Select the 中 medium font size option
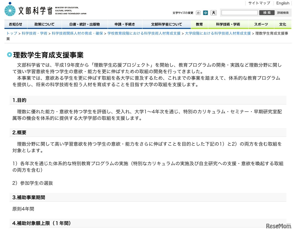Screen dimensions: 295x232 [206, 13]
